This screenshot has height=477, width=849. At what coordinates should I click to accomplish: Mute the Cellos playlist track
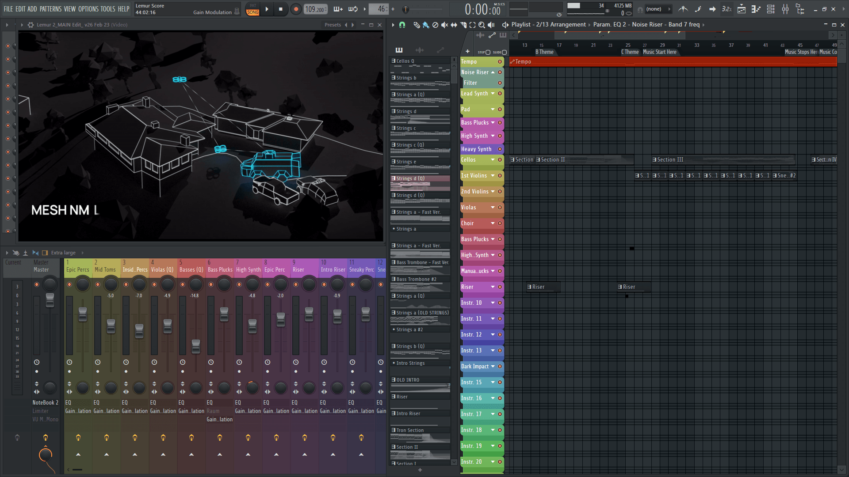pos(500,160)
